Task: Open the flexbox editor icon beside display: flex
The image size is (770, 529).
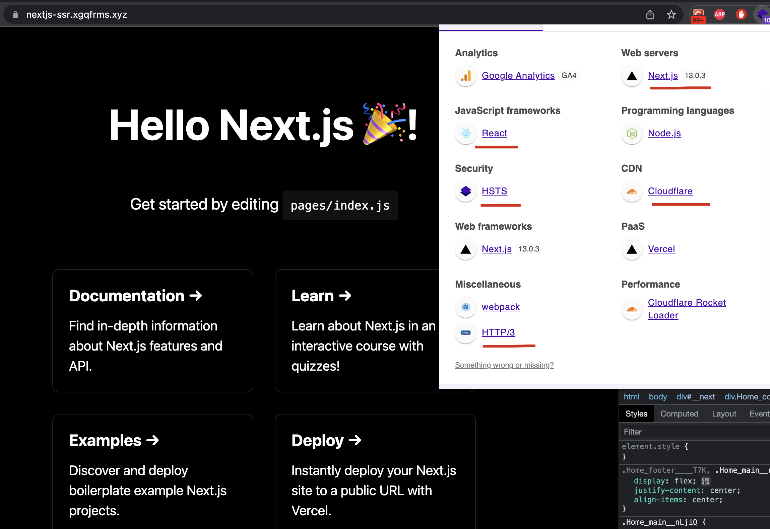Action: click(706, 481)
